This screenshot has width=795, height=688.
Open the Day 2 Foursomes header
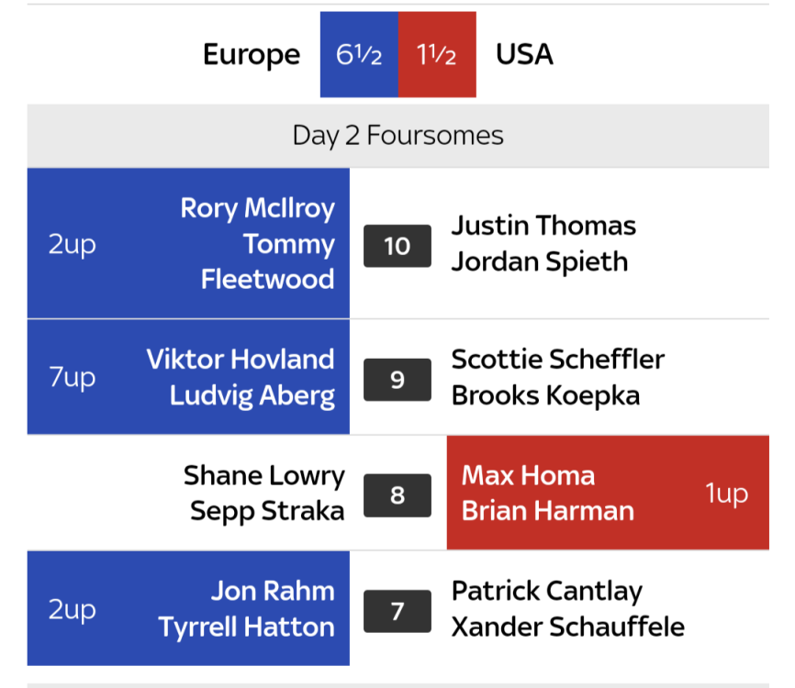click(397, 136)
